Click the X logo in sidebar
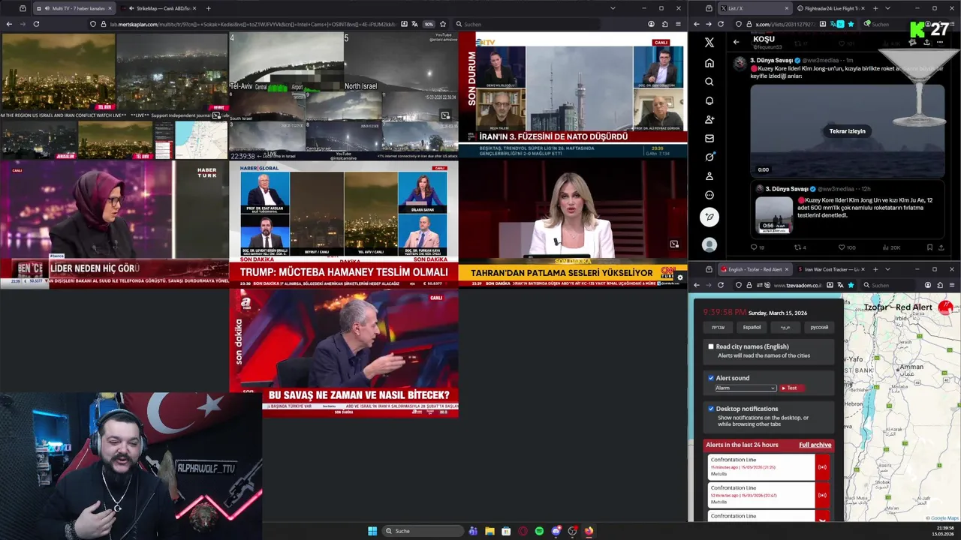The image size is (961, 540). (x=709, y=43)
